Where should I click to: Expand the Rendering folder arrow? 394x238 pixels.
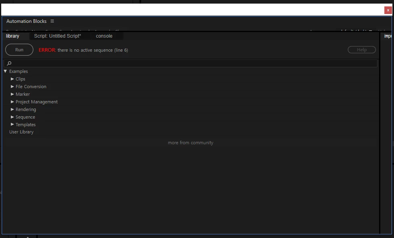pyautogui.click(x=12, y=109)
